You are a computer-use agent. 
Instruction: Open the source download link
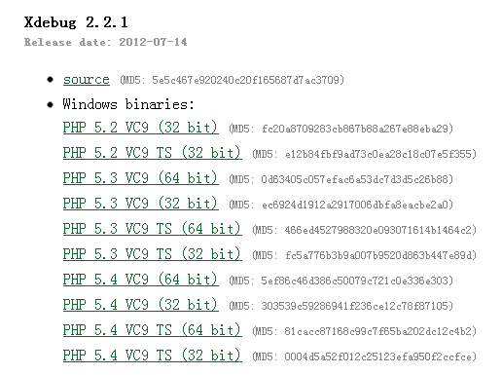pos(87,80)
